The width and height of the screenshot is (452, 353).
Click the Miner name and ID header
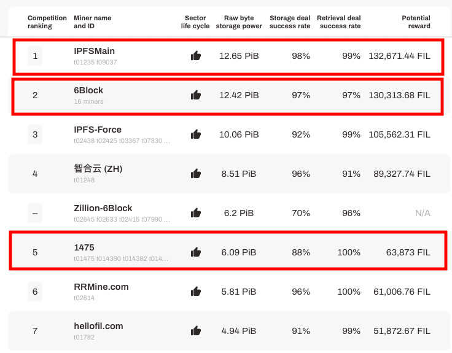[93, 22]
